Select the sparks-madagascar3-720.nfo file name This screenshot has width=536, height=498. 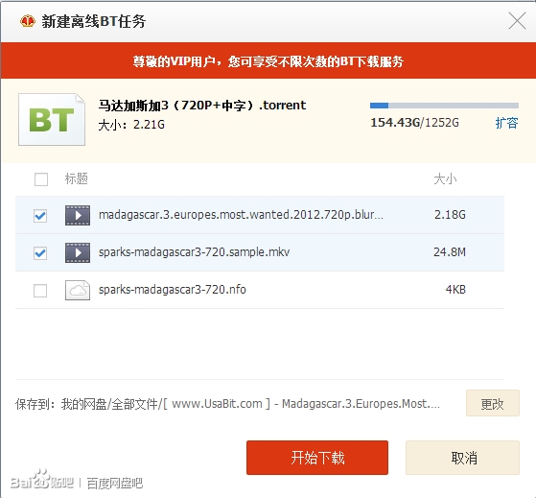tap(173, 290)
